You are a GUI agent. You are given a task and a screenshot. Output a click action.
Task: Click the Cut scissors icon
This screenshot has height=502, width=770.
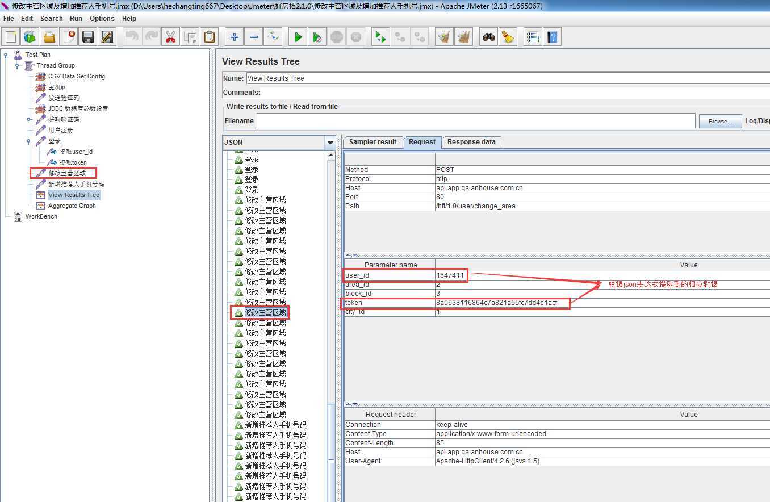(x=171, y=37)
